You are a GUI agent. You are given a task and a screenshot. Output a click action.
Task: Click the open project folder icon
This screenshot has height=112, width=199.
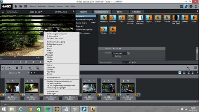[x=21, y=6]
